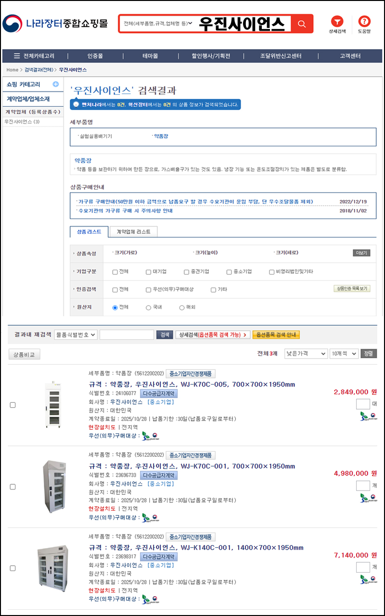Switch to the 상품 리스트 tab
This screenshot has width=385, height=616.
(x=89, y=231)
